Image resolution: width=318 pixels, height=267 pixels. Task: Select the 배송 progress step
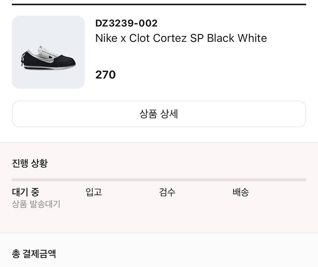click(x=241, y=192)
